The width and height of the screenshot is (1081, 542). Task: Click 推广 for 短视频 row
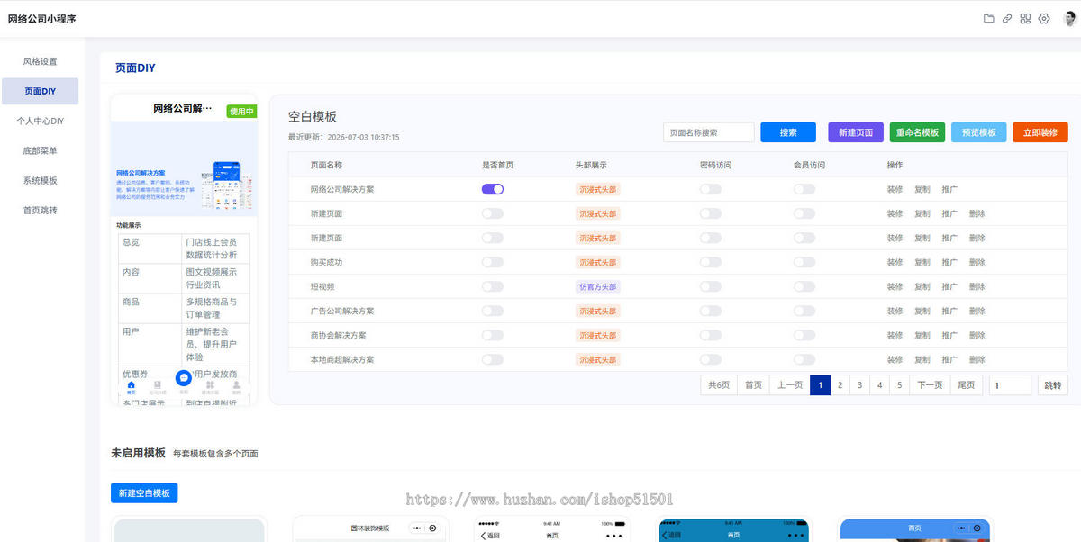[949, 286]
